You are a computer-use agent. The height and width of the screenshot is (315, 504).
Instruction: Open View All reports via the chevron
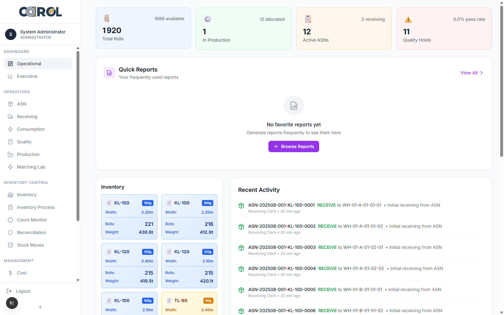481,73
